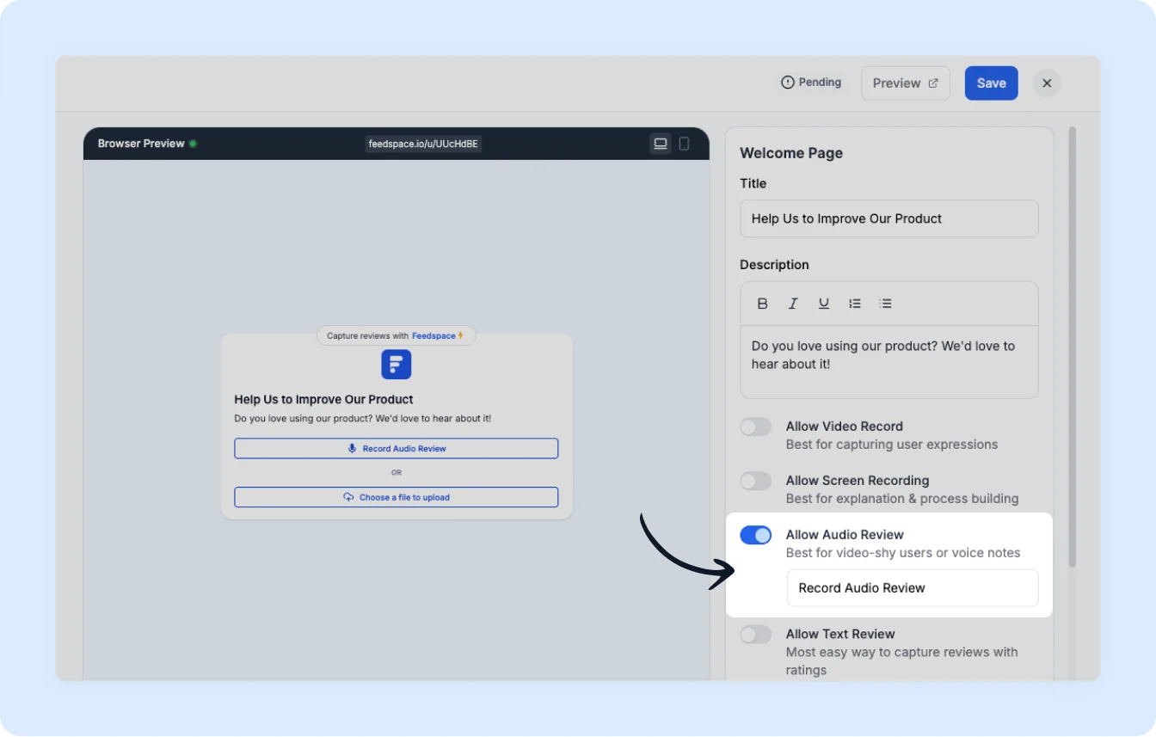Close the editor with X button
This screenshot has height=737, width=1156.
point(1047,83)
